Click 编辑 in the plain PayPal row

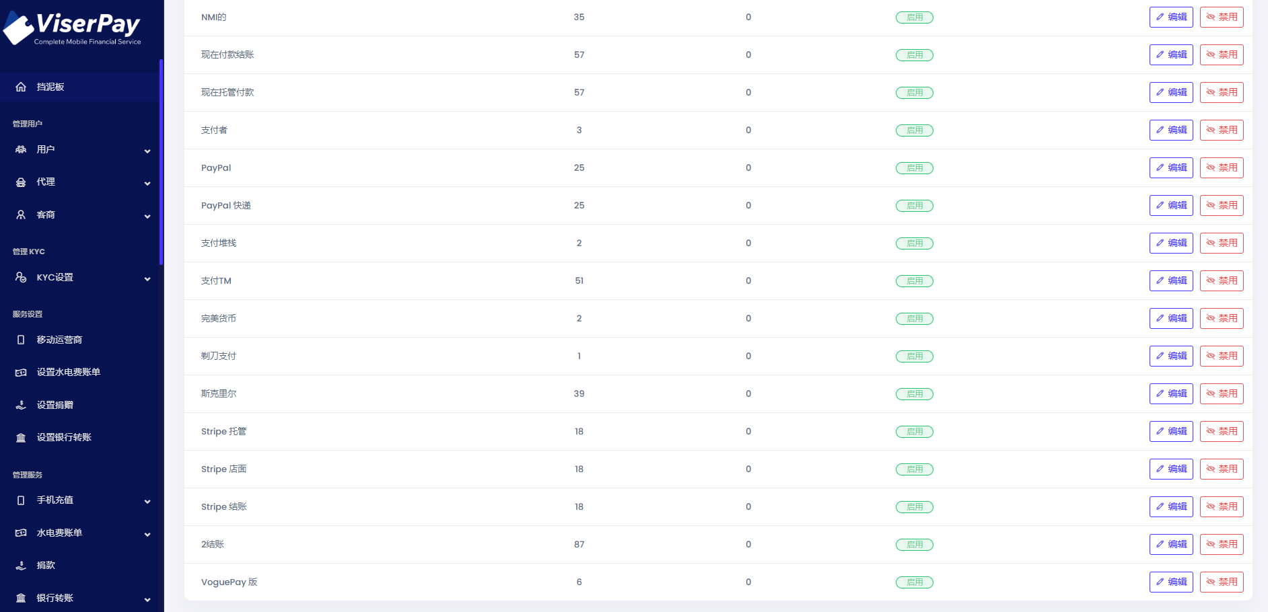tap(1171, 167)
